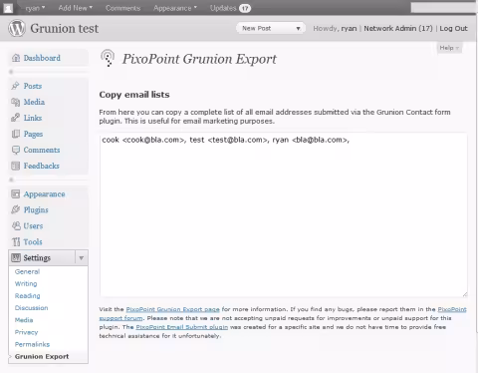Click the Updates count badge 17
Image resolution: width=478 pixels, height=373 pixels.
(x=245, y=8)
